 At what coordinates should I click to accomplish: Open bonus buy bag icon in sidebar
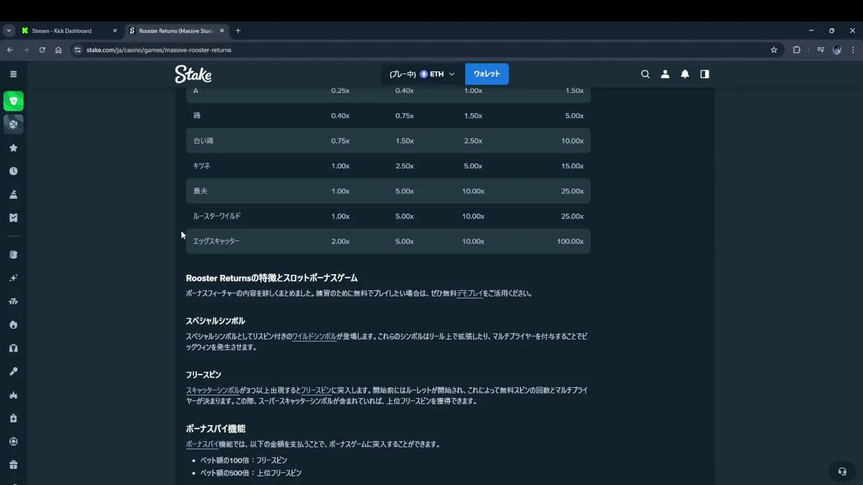(13, 418)
